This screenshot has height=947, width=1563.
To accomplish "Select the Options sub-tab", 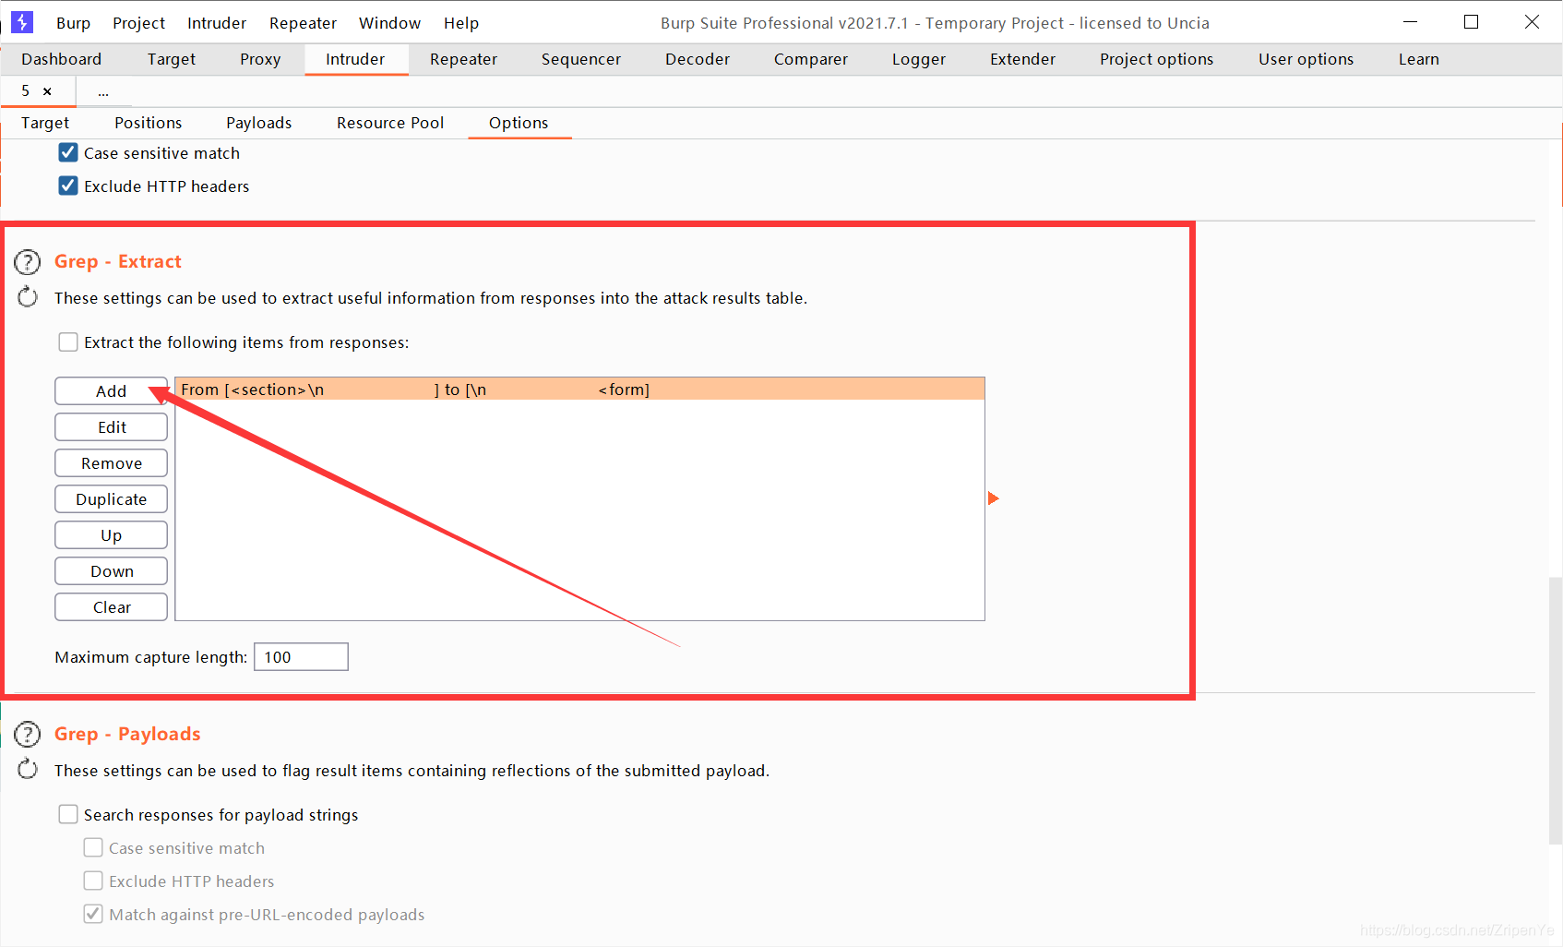I will 519,123.
